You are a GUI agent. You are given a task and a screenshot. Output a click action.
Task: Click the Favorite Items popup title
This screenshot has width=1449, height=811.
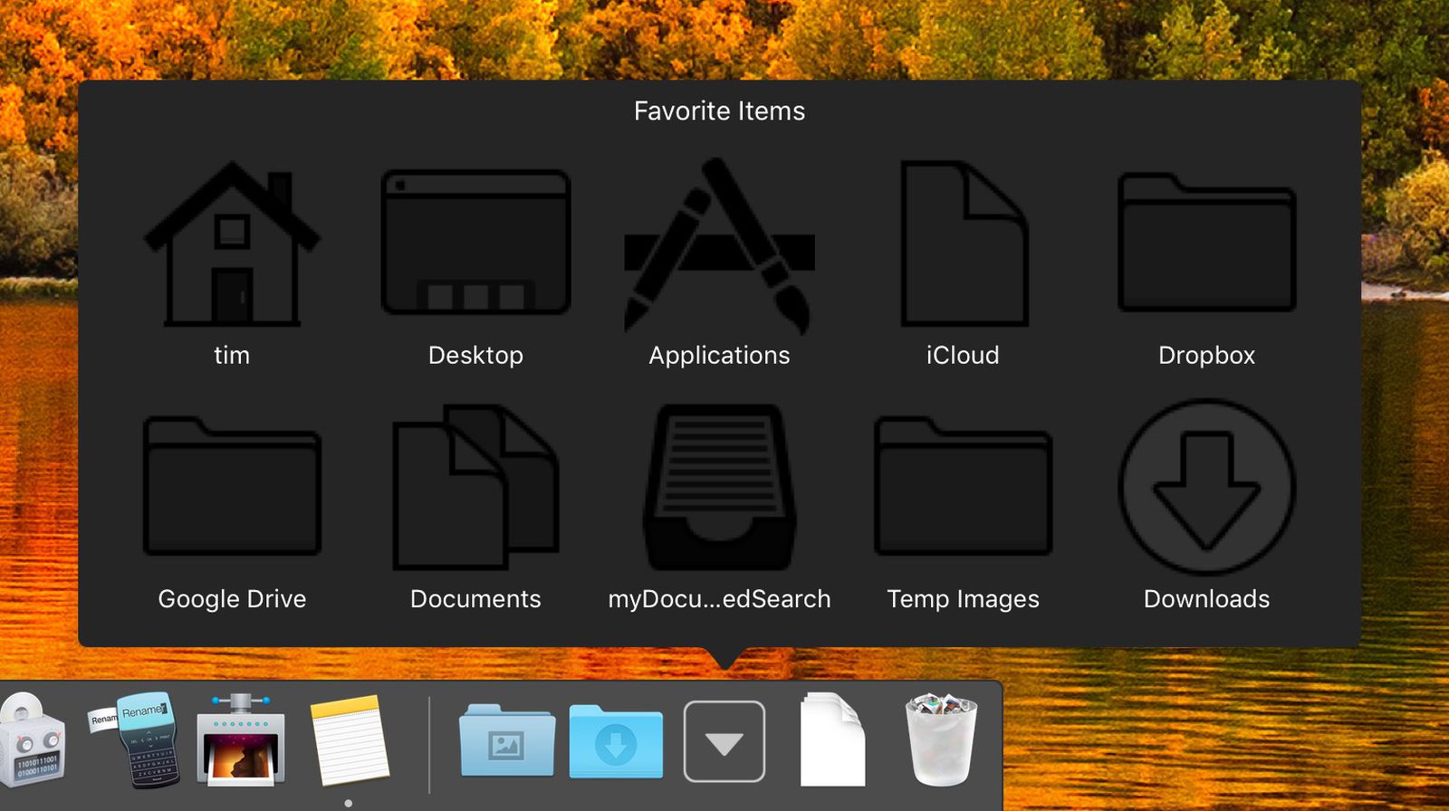coord(719,111)
